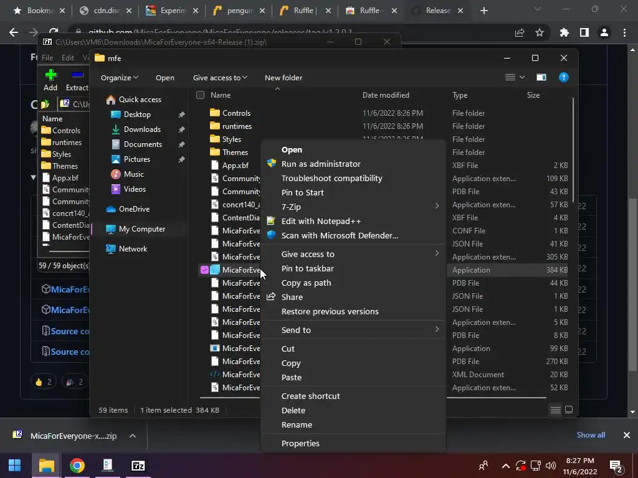
Task: Show hidden tray icons chevron
Action: coord(505,466)
